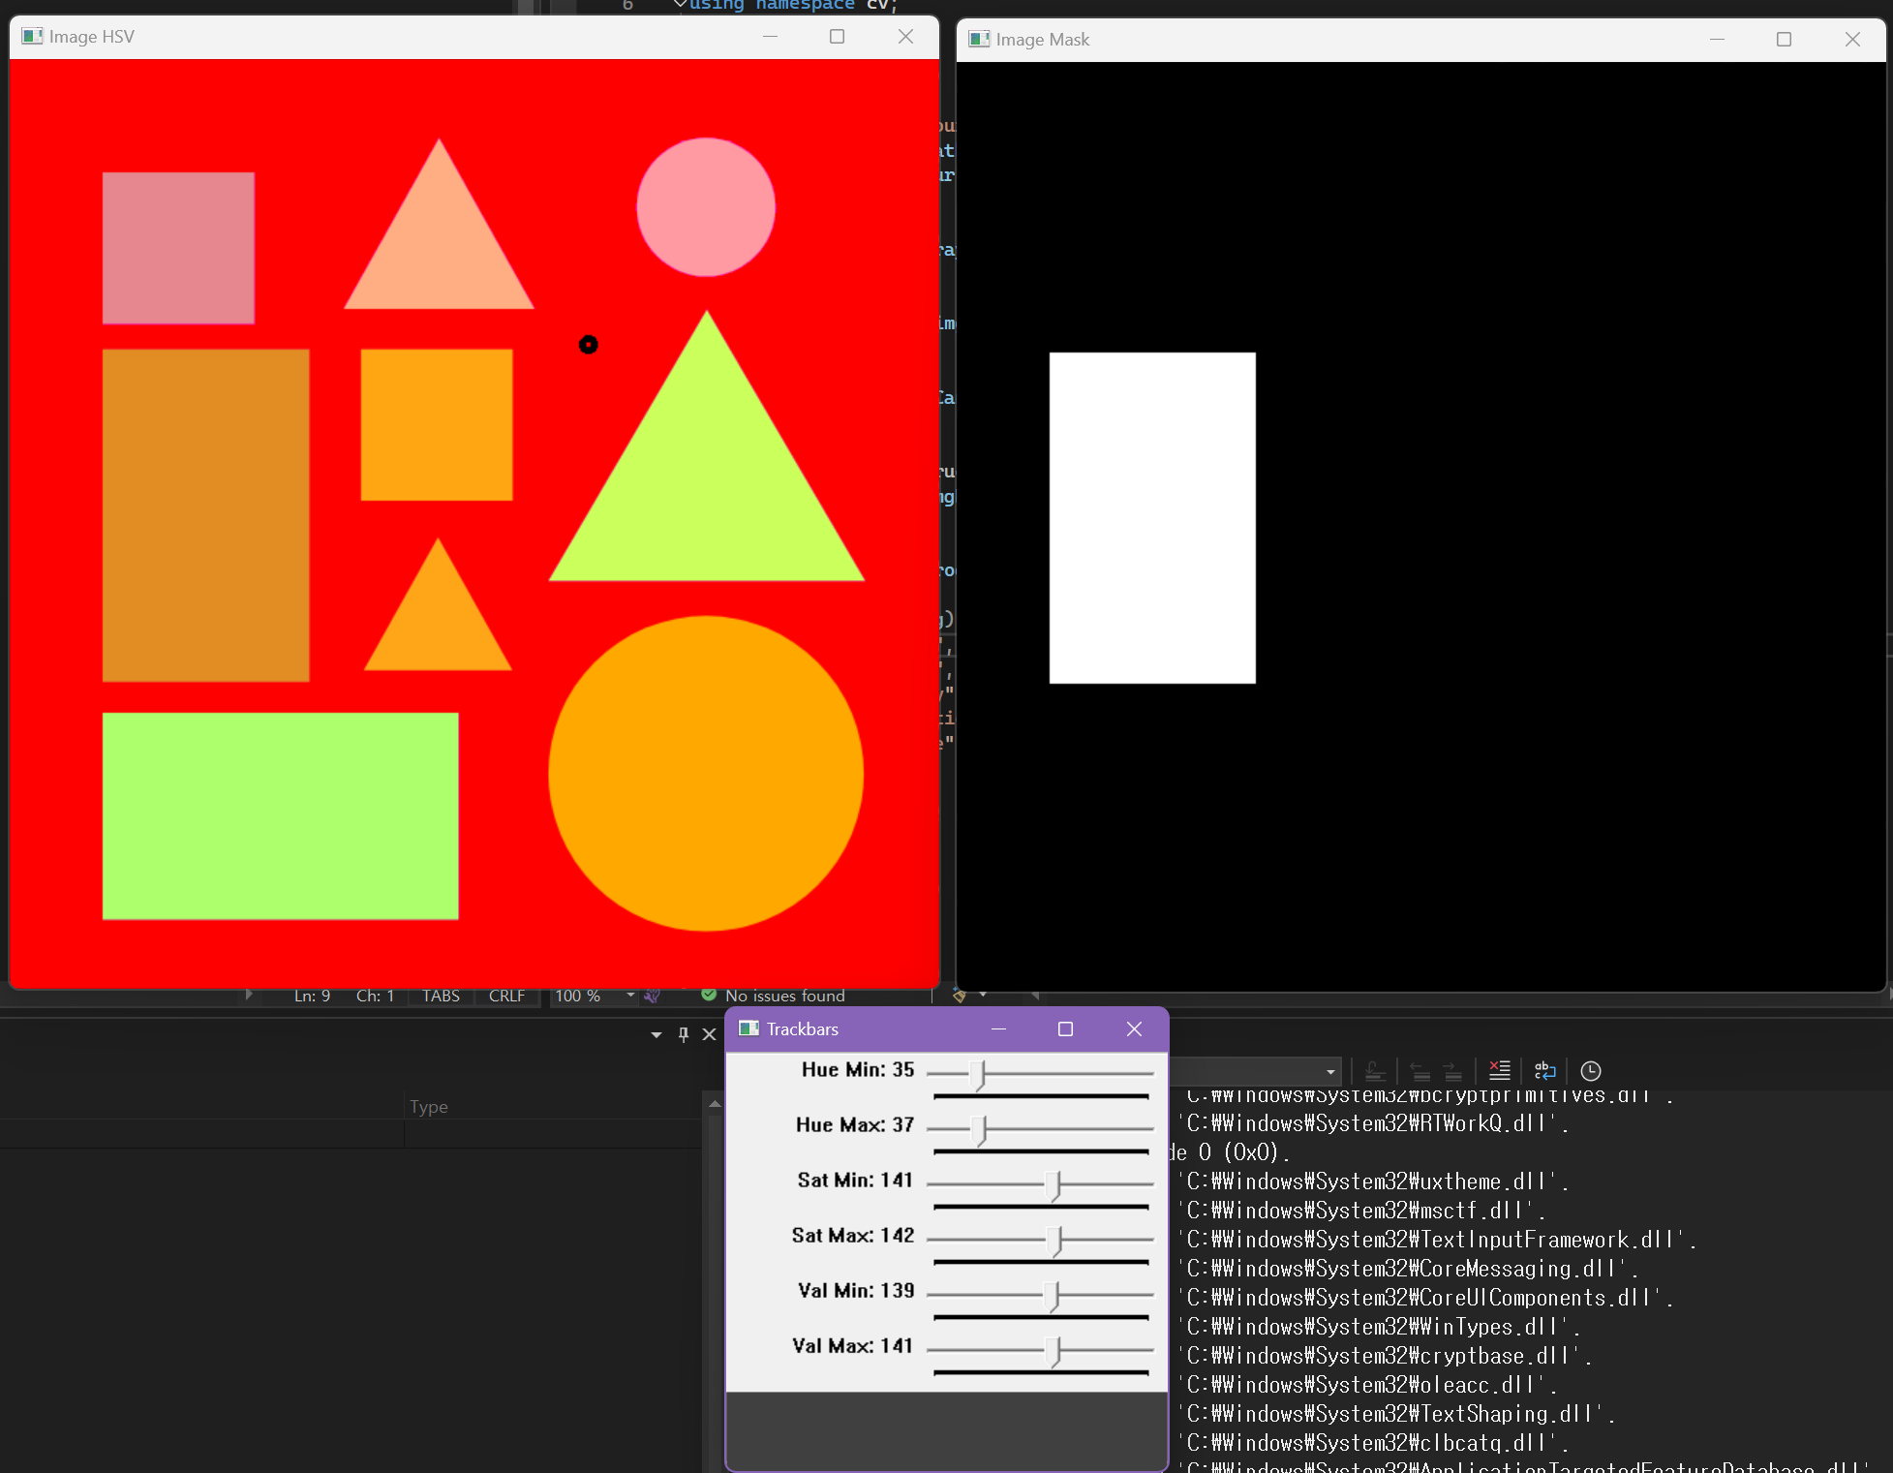This screenshot has height=1473, width=1893.
Task: Click the code cleanup broom icon
Action: coord(960,996)
